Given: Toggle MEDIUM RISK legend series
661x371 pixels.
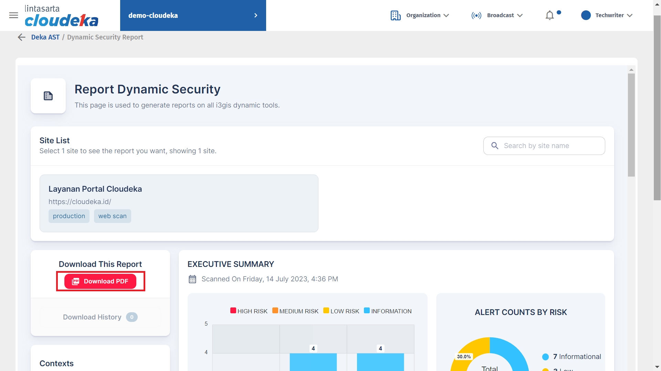Looking at the screenshot, I should (295, 311).
